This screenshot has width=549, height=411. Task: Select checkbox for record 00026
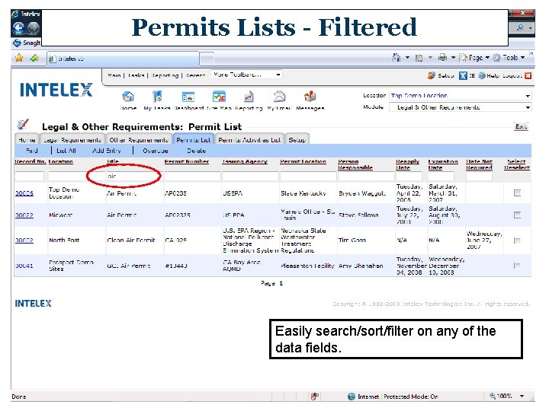pos(517,193)
